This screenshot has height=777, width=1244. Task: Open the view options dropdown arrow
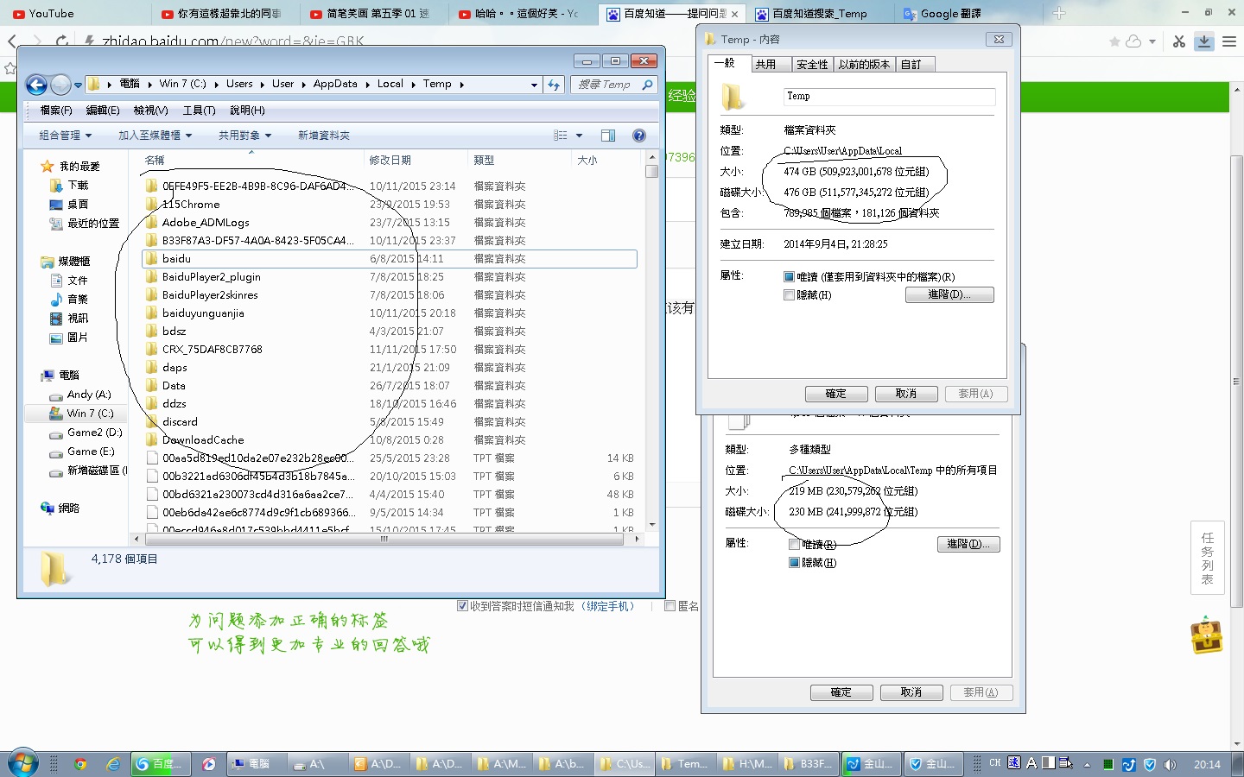point(579,136)
